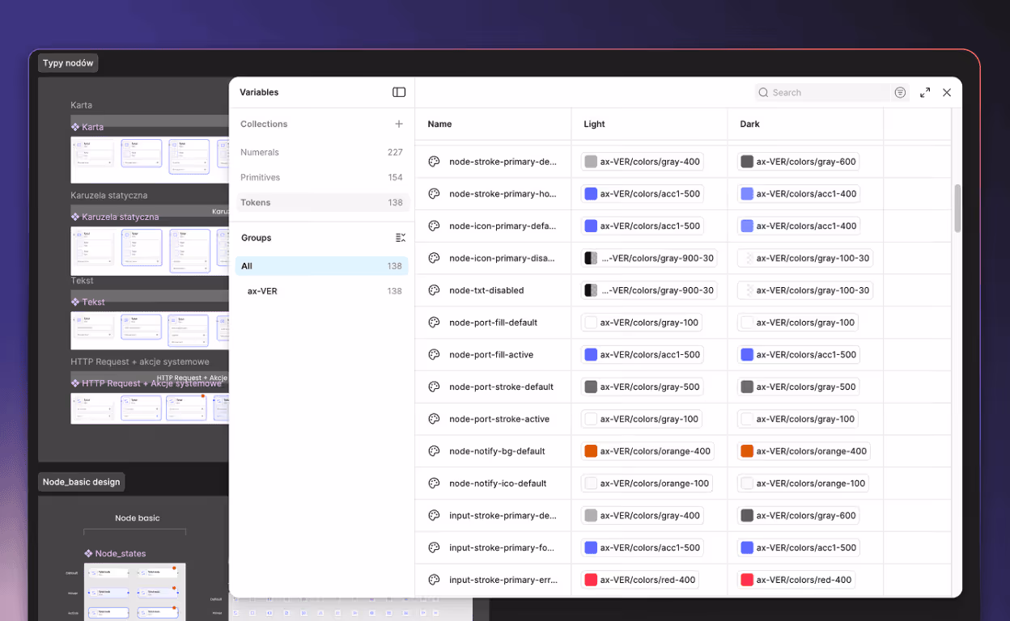This screenshot has height=621, width=1010.
Task: Select the Numerals collection
Action: [x=321, y=152]
